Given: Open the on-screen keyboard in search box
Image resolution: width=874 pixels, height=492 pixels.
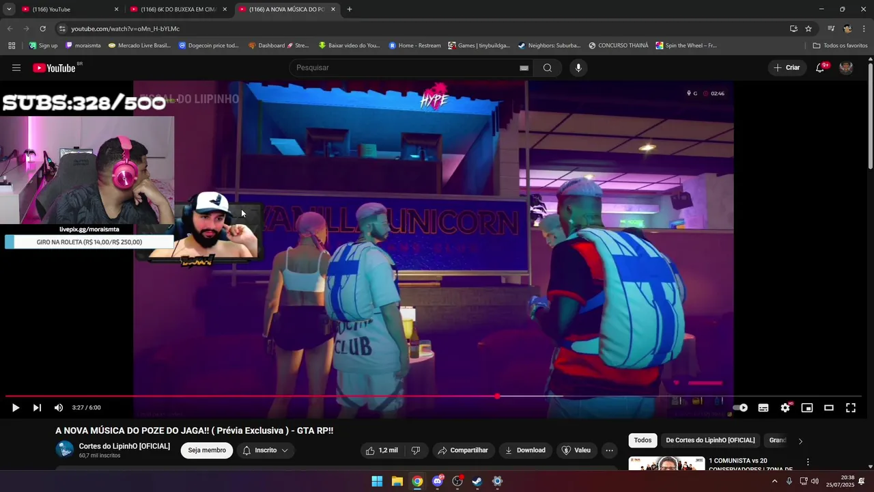Looking at the screenshot, I should pos(524,68).
